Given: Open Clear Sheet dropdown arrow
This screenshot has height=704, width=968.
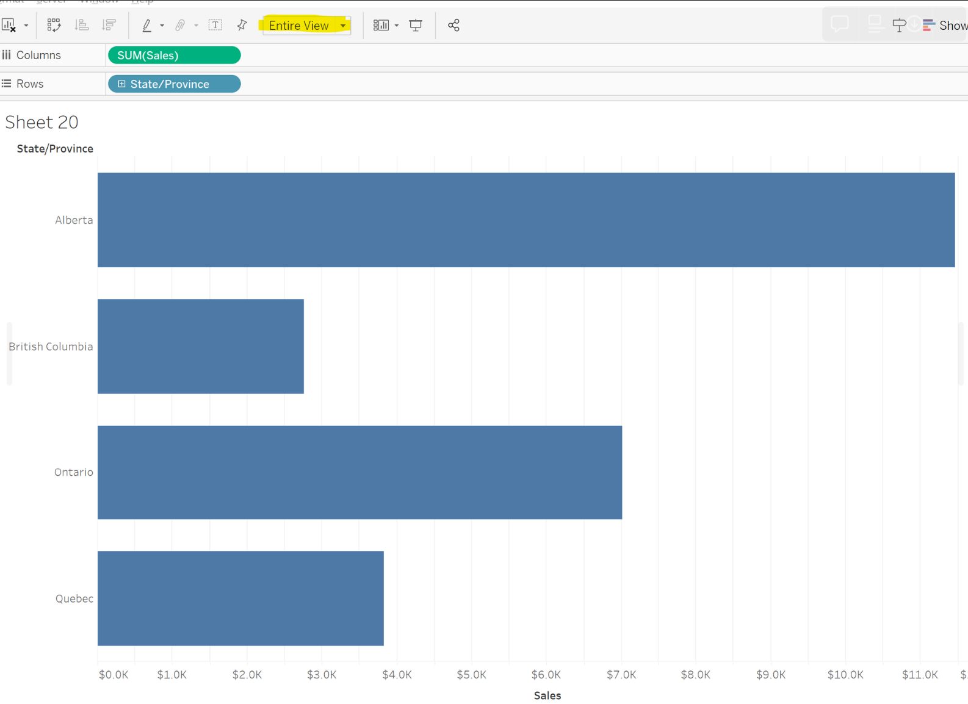Looking at the screenshot, I should coord(26,26).
